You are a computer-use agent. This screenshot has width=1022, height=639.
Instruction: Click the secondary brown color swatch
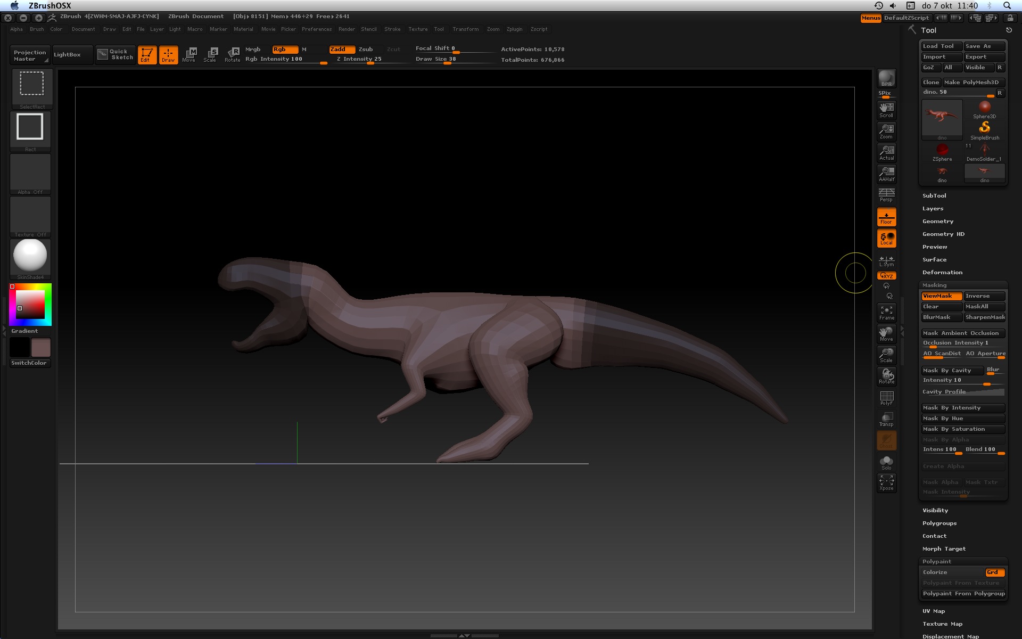(41, 347)
